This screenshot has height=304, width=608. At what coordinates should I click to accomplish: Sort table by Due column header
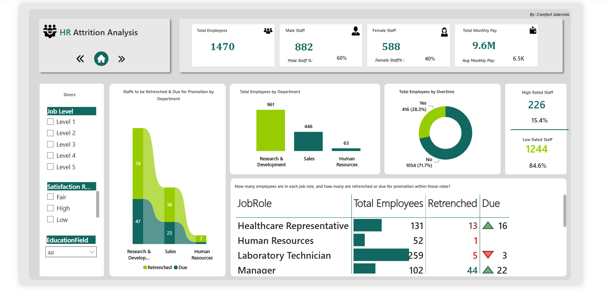point(491,203)
